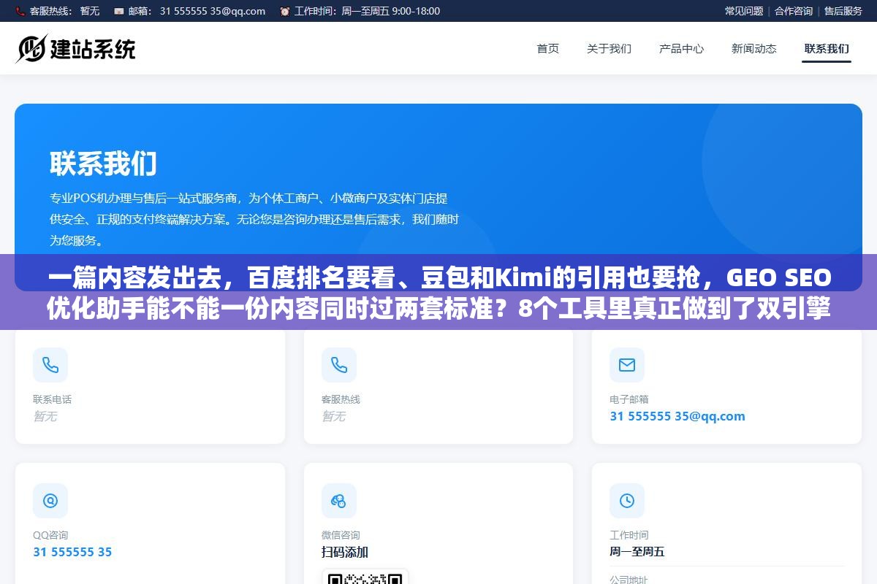
Task: Click the overlay headline about GEO SEO优化助手
Action: (438, 293)
